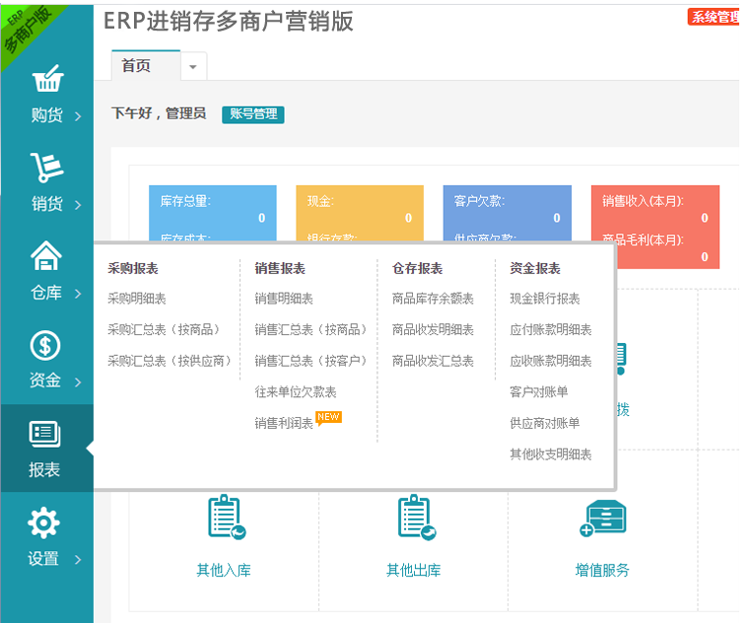Screen dimensions: 753x623
Task: Expand the 设置 submenu arrow
Action: click(78, 560)
